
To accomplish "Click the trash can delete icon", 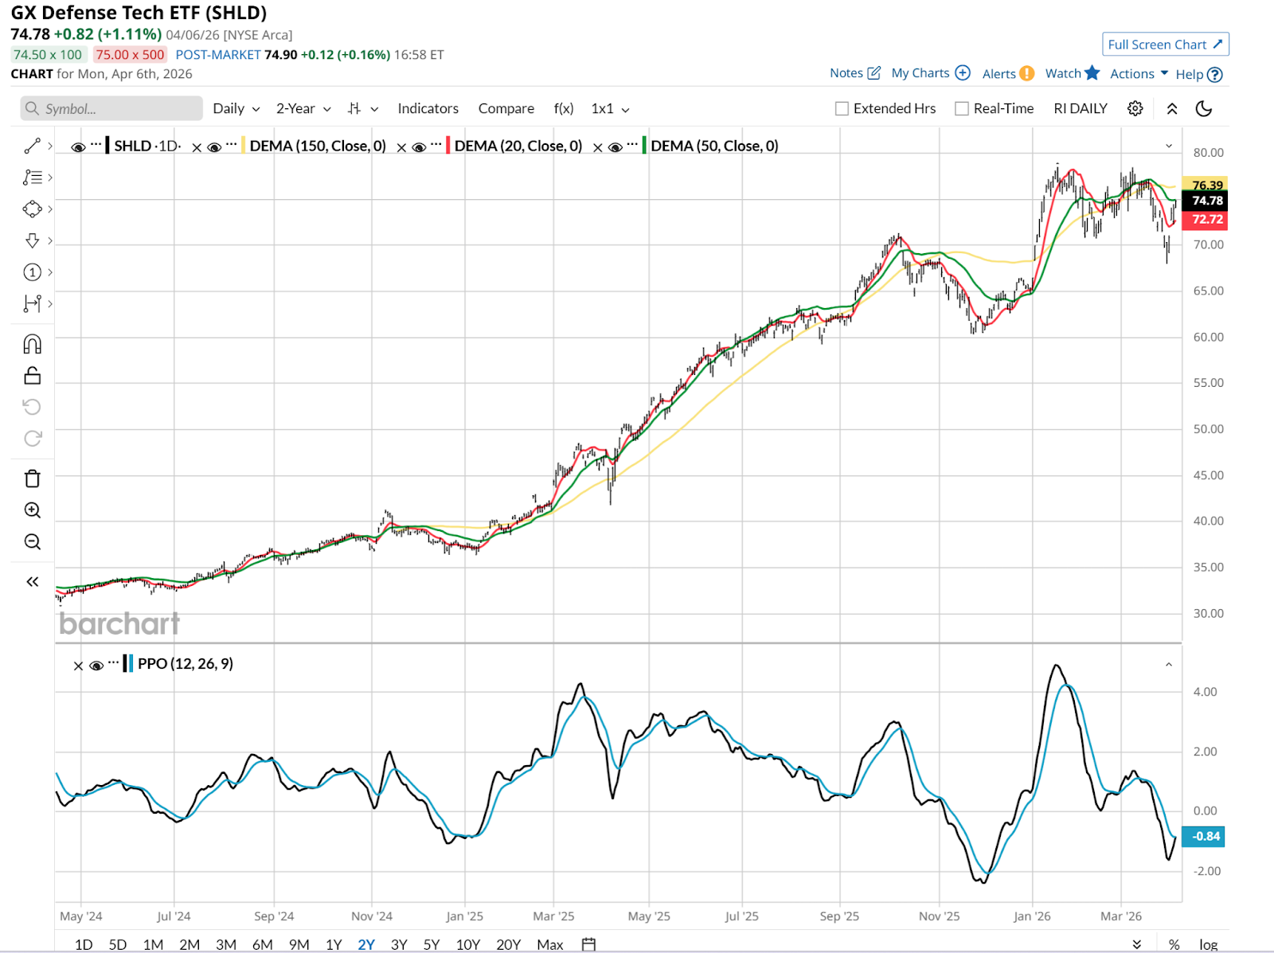I will pos(32,478).
